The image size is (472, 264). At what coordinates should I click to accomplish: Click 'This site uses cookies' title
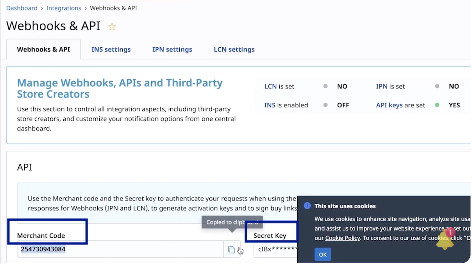pyautogui.click(x=345, y=206)
